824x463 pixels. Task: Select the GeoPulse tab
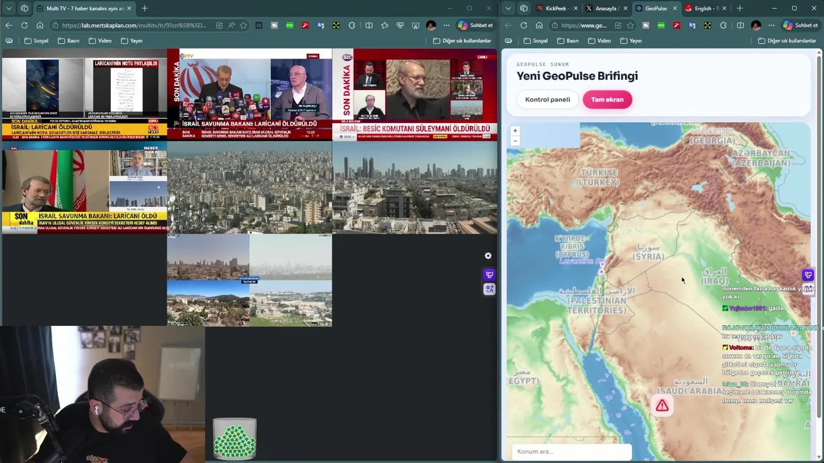tap(656, 8)
